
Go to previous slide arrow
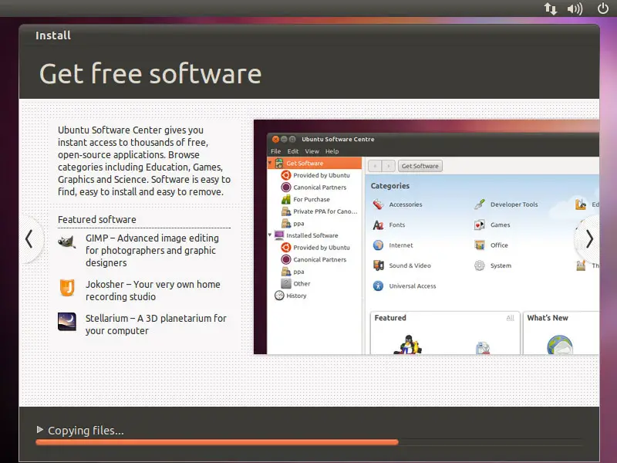(x=29, y=239)
